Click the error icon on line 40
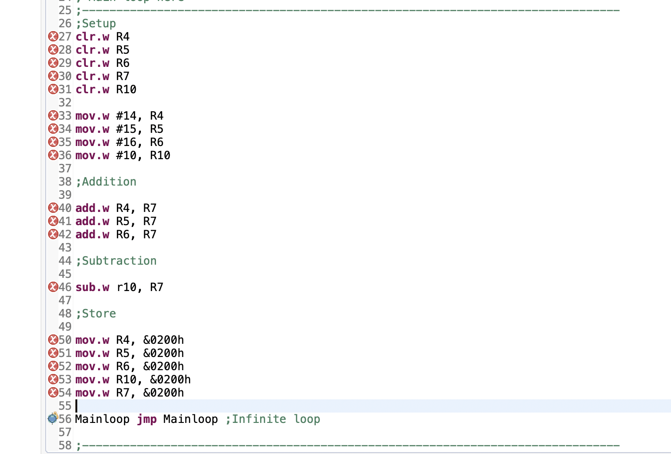The height and width of the screenshot is (454, 671). click(x=53, y=208)
